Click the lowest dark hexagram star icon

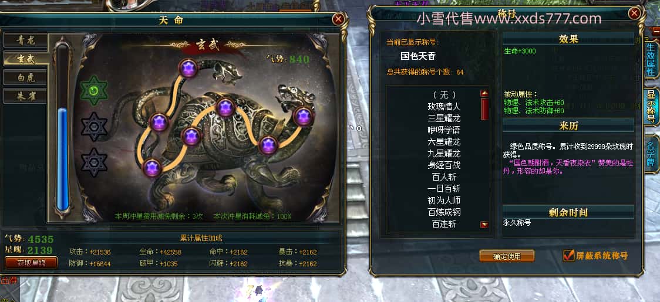click(95, 162)
